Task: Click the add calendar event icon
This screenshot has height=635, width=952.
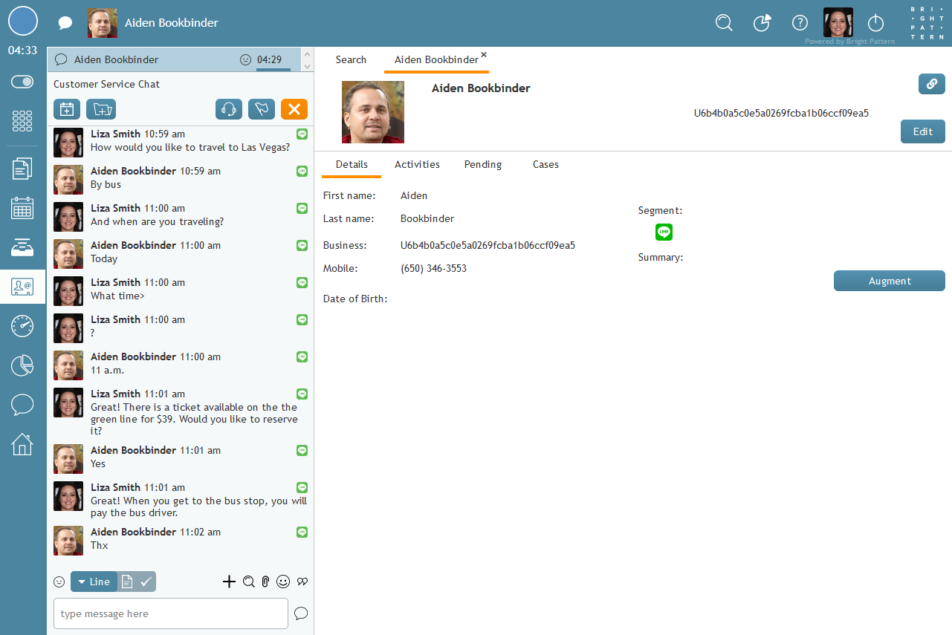Action: pos(67,109)
